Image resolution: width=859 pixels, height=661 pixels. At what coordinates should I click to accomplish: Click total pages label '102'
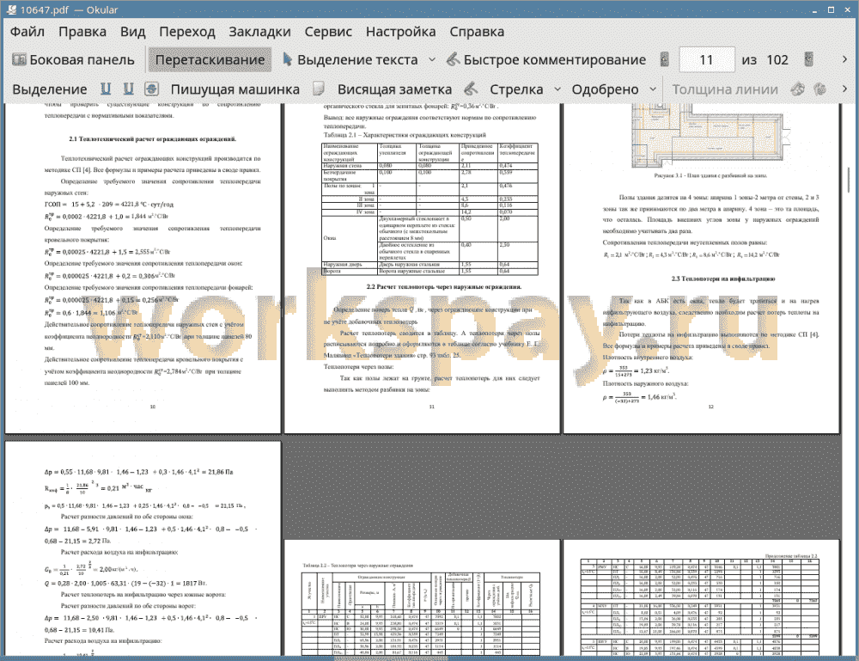coord(777,60)
